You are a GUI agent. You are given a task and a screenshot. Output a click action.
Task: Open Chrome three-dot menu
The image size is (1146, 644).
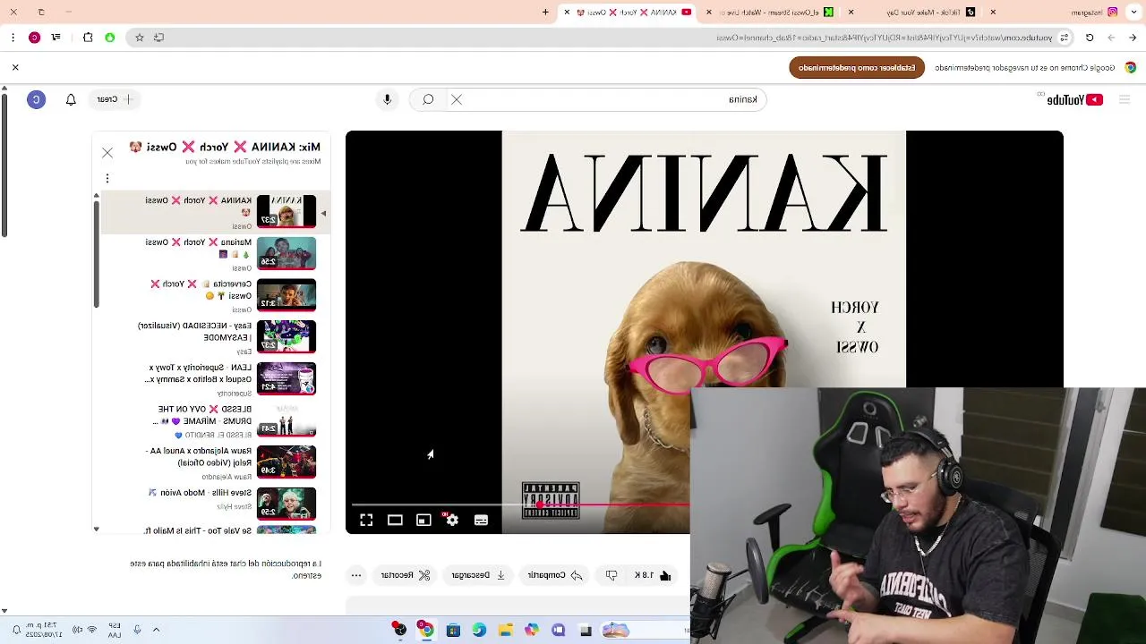(x=13, y=38)
